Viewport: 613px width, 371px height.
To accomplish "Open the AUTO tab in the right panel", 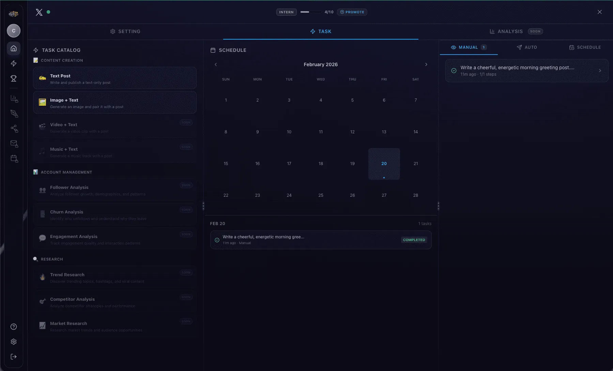I will tap(527, 47).
